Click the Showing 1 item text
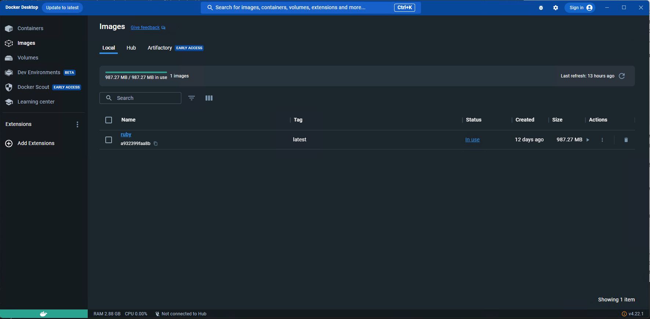Image resolution: width=650 pixels, height=319 pixels. click(616, 300)
